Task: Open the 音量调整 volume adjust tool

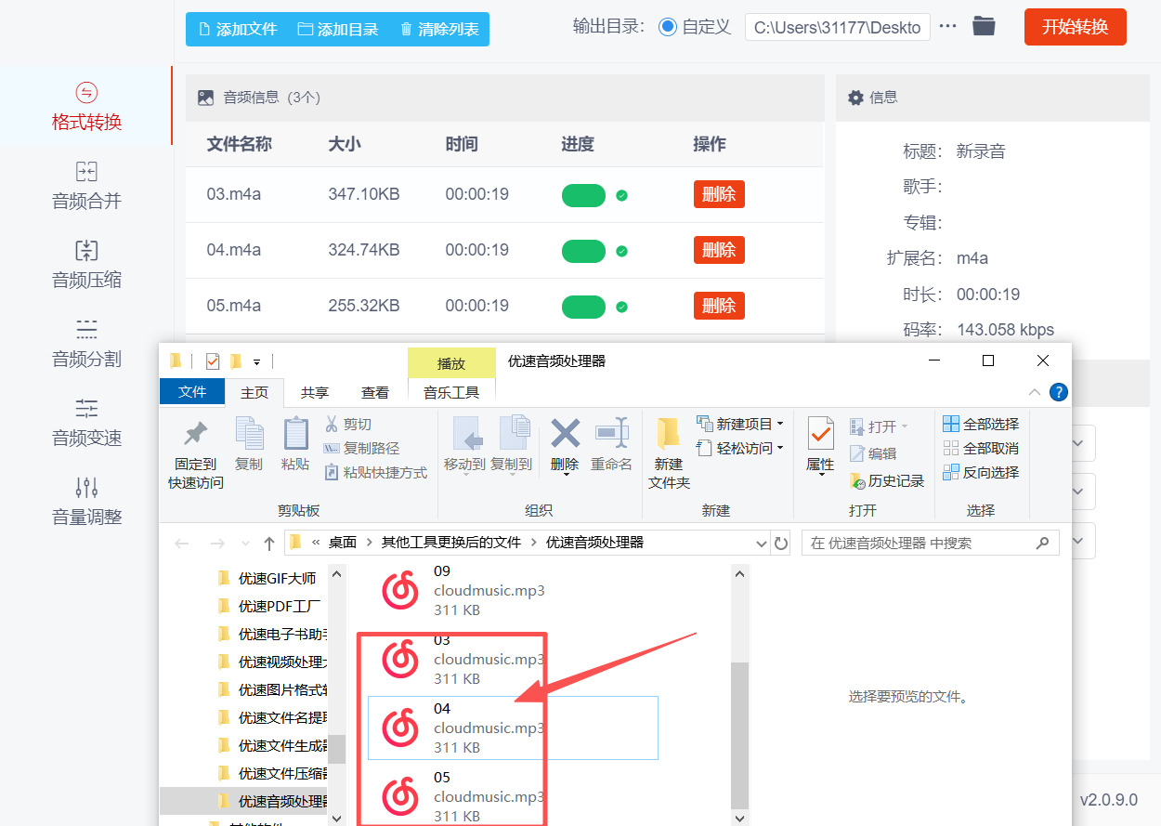Action: pos(86,502)
